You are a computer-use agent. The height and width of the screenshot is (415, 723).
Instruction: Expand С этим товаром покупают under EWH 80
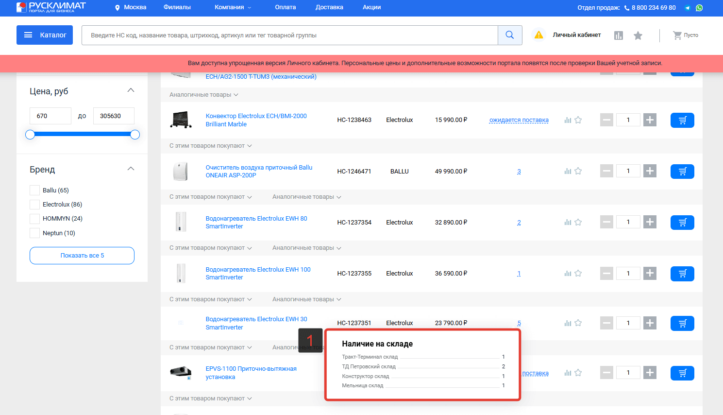[x=211, y=248]
